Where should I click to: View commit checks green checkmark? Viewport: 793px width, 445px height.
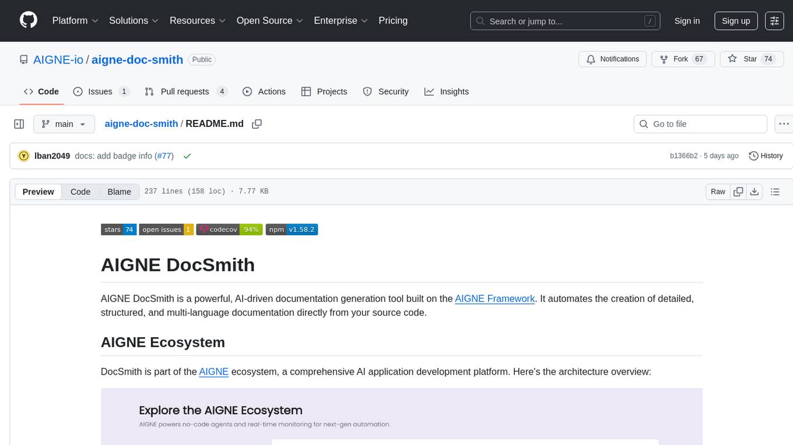pyautogui.click(x=187, y=156)
